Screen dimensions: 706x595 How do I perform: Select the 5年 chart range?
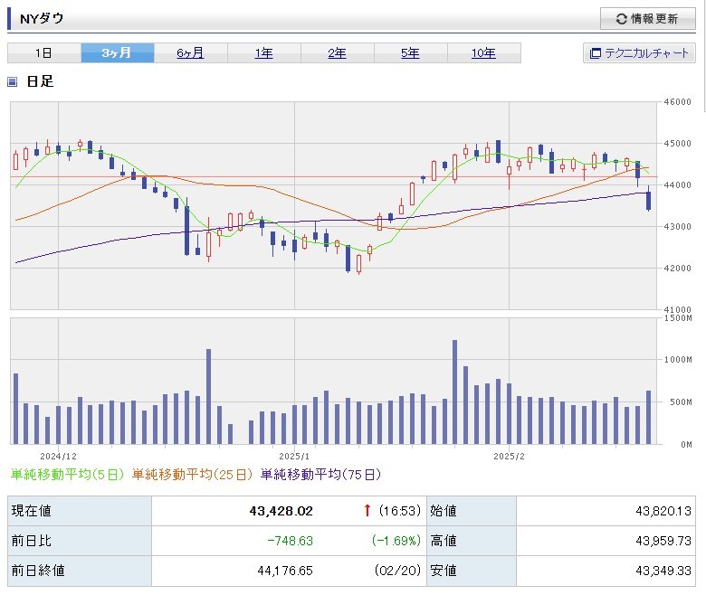click(410, 53)
